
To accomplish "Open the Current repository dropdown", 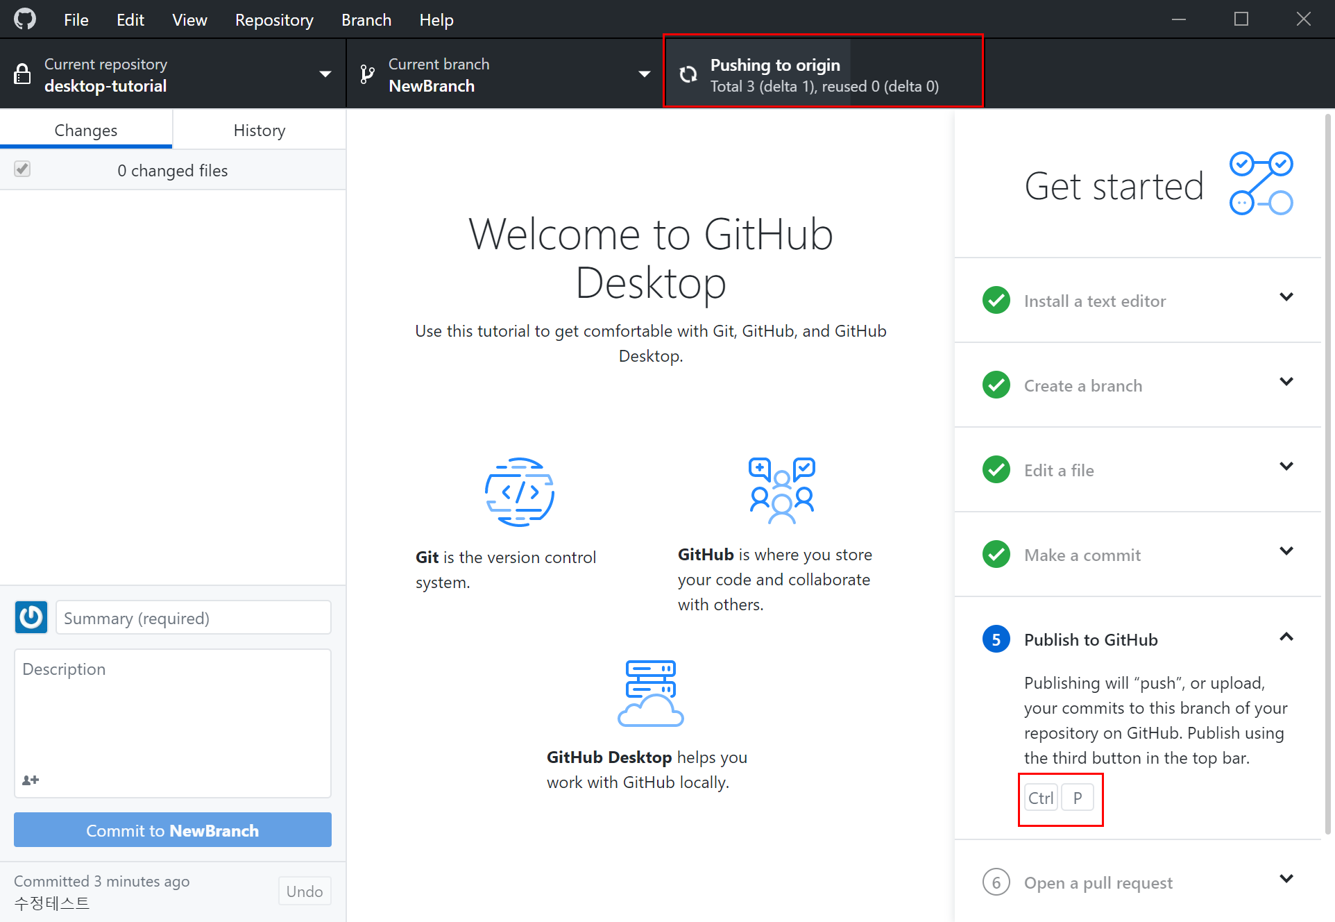I will pyautogui.click(x=173, y=74).
